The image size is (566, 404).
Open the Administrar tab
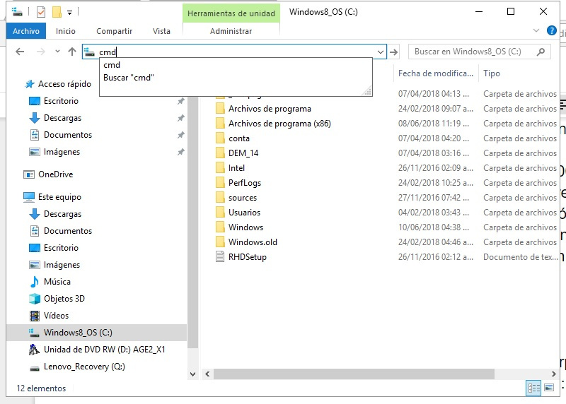[231, 31]
